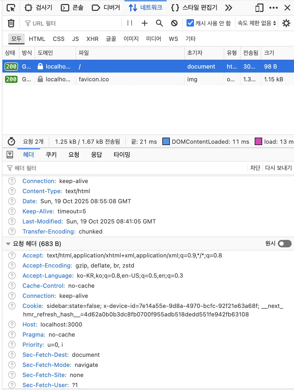Enable the 원시 headers switch
294x390 pixels.
(x=284, y=244)
